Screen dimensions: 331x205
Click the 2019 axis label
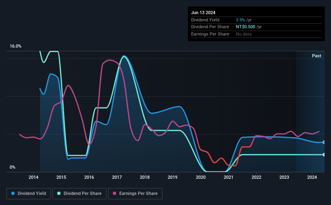tap(173, 177)
